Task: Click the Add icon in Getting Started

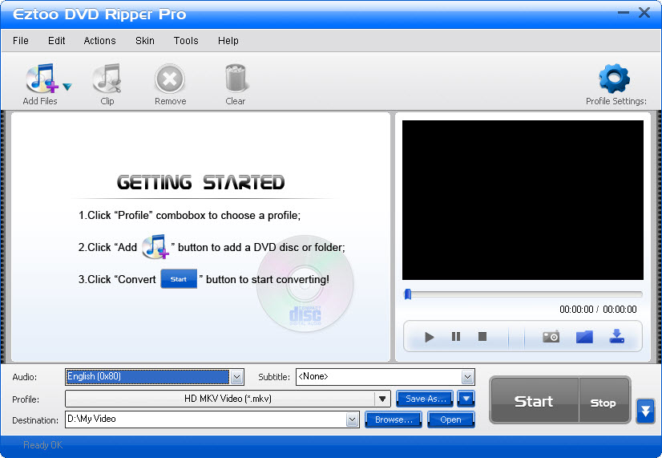Action: click(x=155, y=247)
